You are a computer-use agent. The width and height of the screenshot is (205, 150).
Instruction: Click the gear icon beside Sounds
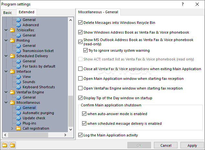click(x=18, y=82)
